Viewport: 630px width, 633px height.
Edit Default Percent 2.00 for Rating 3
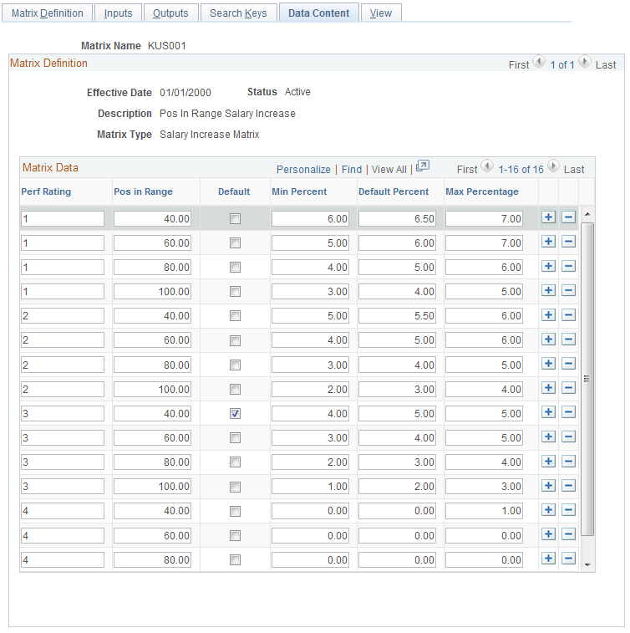[x=397, y=487]
